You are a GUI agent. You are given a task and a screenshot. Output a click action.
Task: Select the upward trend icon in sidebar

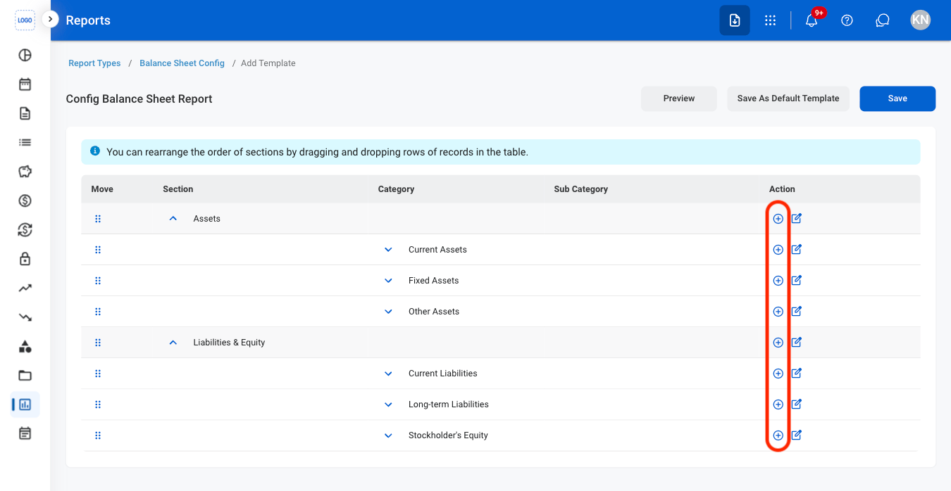pos(25,288)
